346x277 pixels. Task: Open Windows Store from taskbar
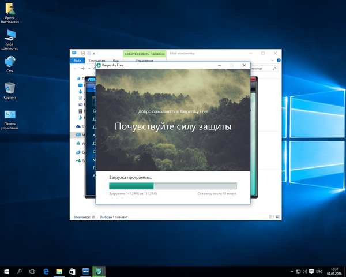pyautogui.click(x=73, y=271)
